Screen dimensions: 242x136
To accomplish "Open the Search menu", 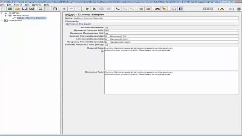I will click(x=18, y=5).
